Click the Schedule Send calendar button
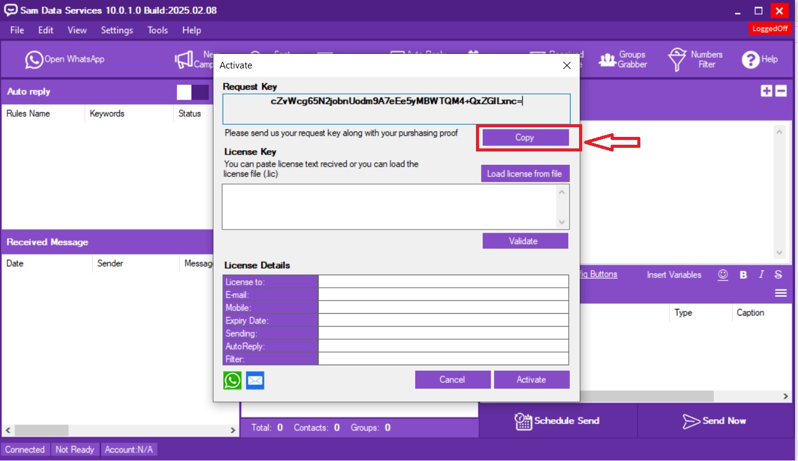The height and width of the screenshot is (461, 798). pos(557,421)
